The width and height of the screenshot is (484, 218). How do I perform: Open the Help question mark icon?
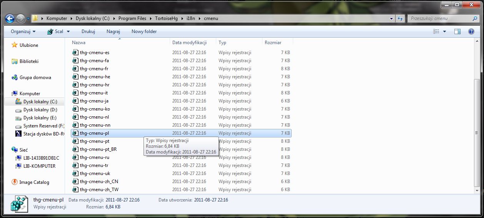(x=471, y=31)
